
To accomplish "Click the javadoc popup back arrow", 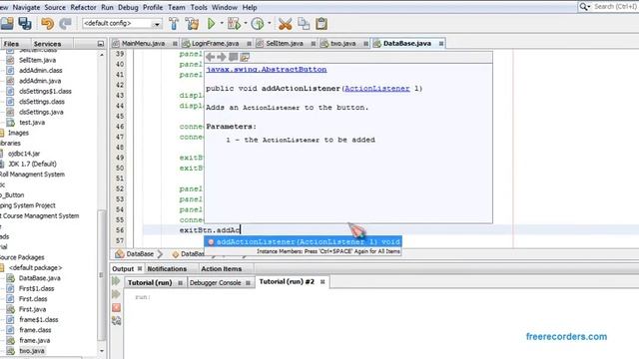I will coord(211,57).
